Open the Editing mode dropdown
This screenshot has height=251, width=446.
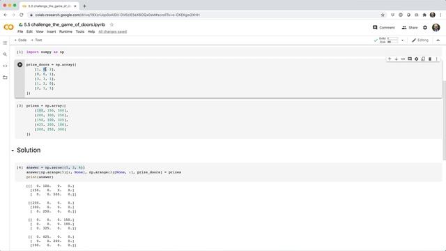coord(420,40)
